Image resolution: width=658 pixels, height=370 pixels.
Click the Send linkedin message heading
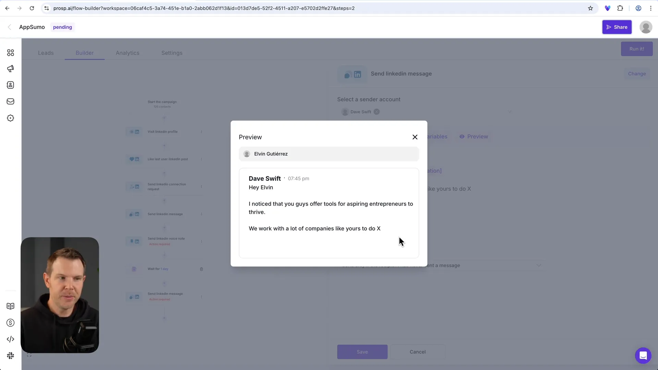pyautogui.click(x=401, y=74)
